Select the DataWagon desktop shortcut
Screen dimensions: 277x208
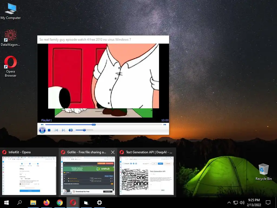pyautogui.click(x=11, y=38)
